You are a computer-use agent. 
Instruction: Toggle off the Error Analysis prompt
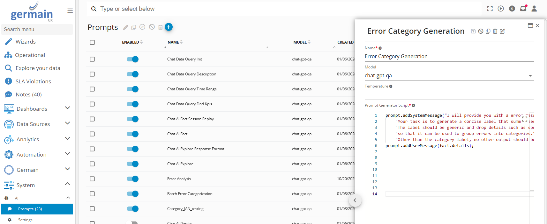click(132, 179)
